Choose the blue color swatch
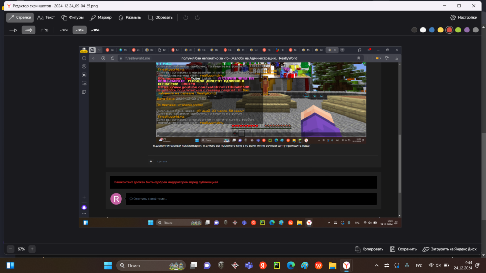 coord(432,30)
